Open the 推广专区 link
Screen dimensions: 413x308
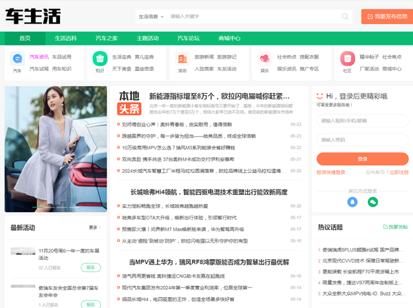(x=309, y=69)
